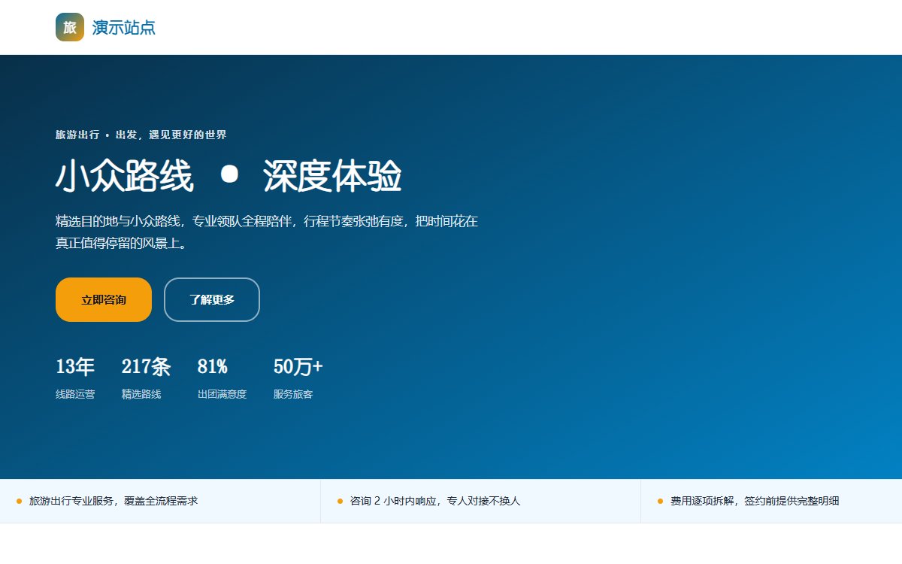Click the 出团满意度 label

tap(222, 394)
